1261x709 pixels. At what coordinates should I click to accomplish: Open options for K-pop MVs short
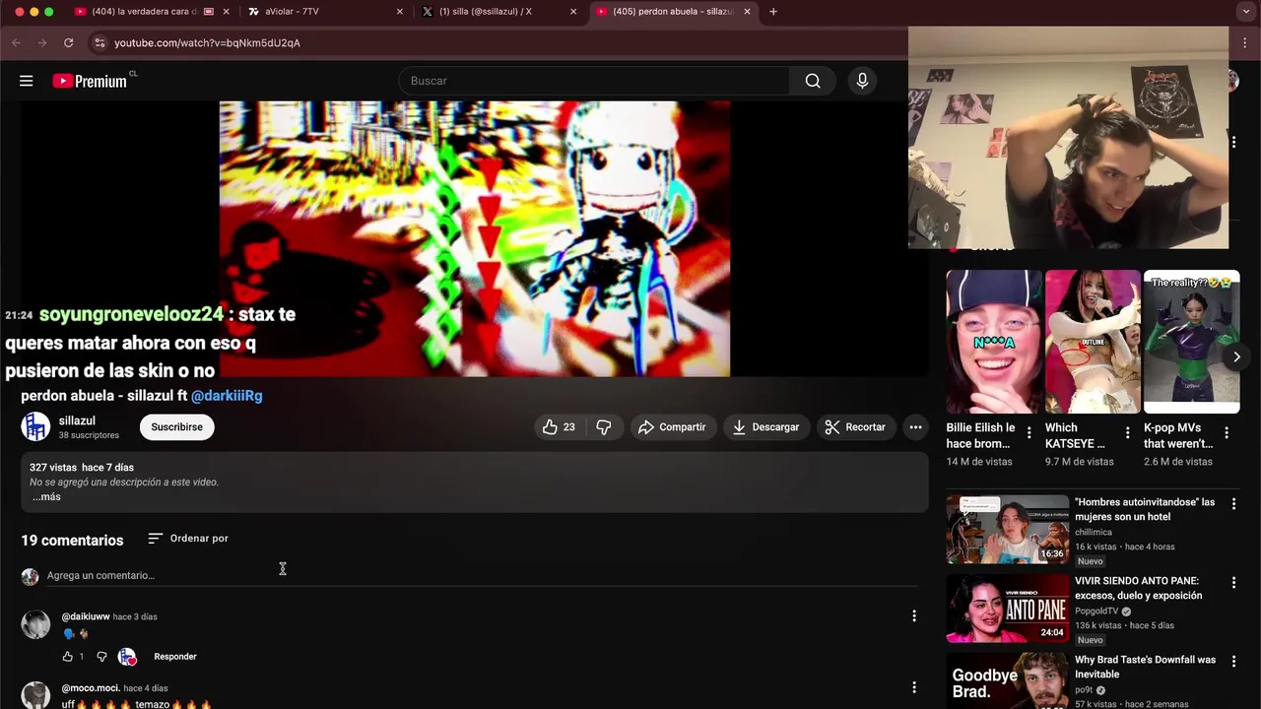click(1227, 433)
